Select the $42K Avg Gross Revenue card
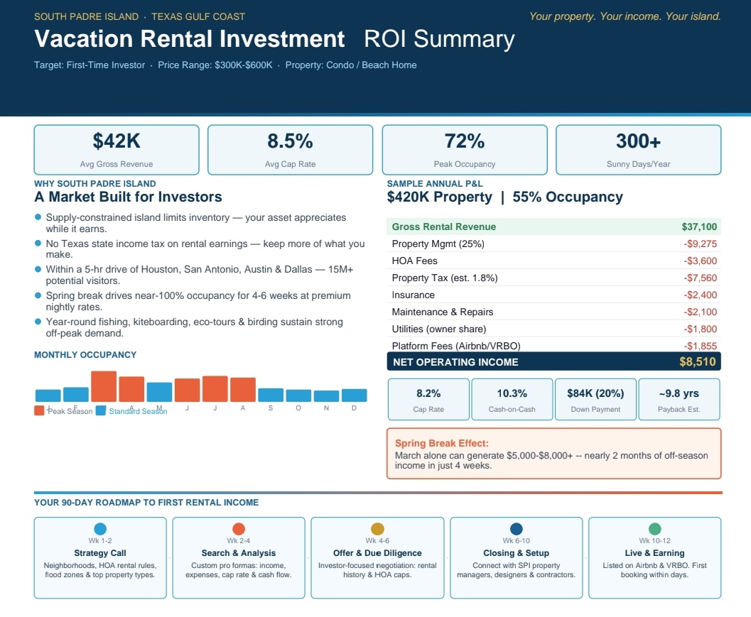Viewport: 751px width, 617px height. (117, 150)
